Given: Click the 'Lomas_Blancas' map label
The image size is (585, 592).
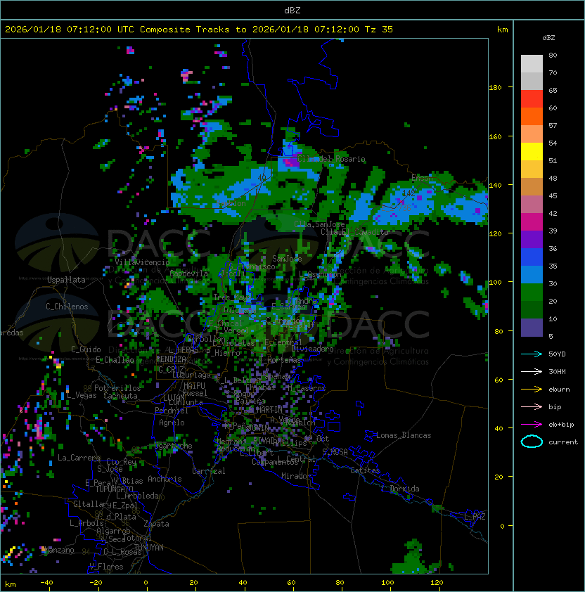Looking at the screenshot, I should 404,435.
